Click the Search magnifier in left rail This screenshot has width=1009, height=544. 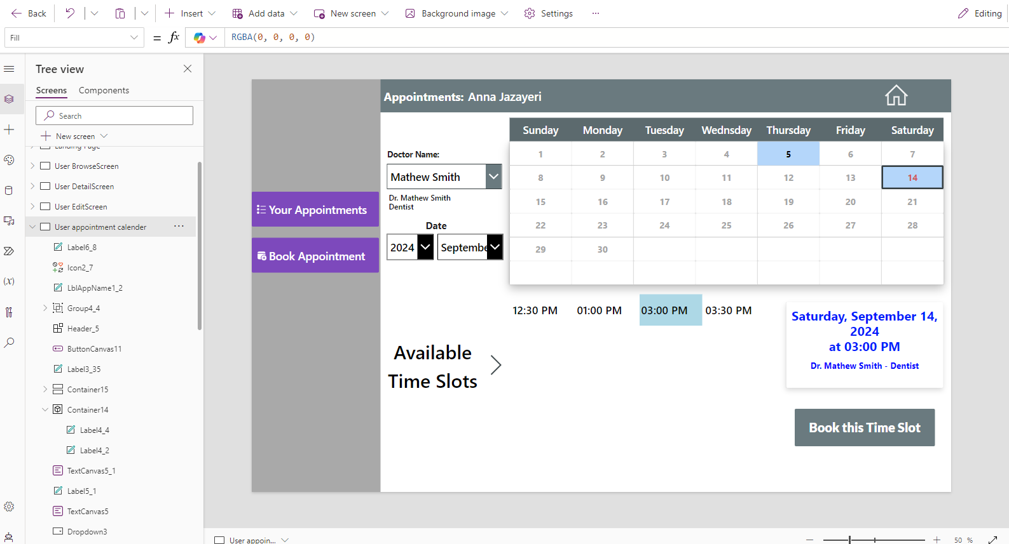(x=9, y=343)
